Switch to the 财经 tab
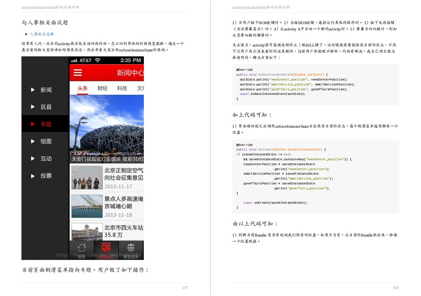421x296 pixels. point(102,88)
